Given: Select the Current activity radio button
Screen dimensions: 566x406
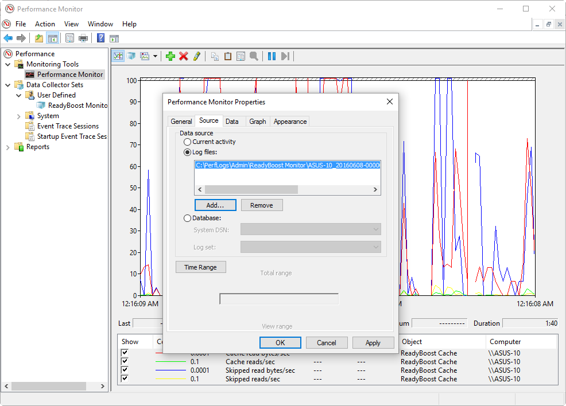Looking at the screenshot, I should (x=187, y=142).
